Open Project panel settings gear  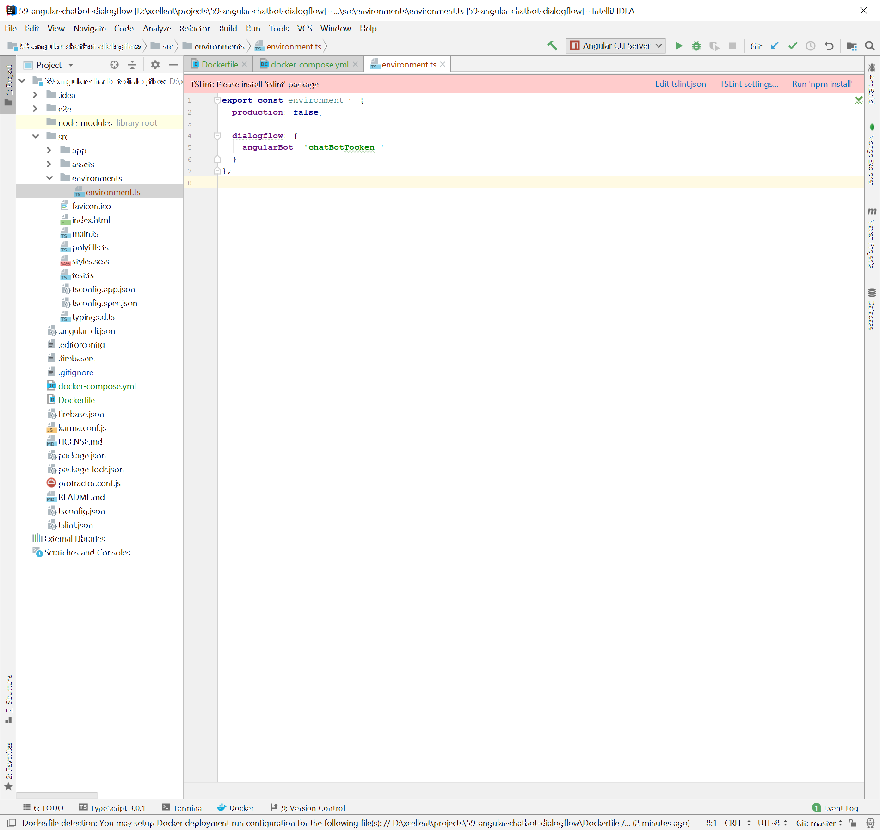click(x=155, y=65)
